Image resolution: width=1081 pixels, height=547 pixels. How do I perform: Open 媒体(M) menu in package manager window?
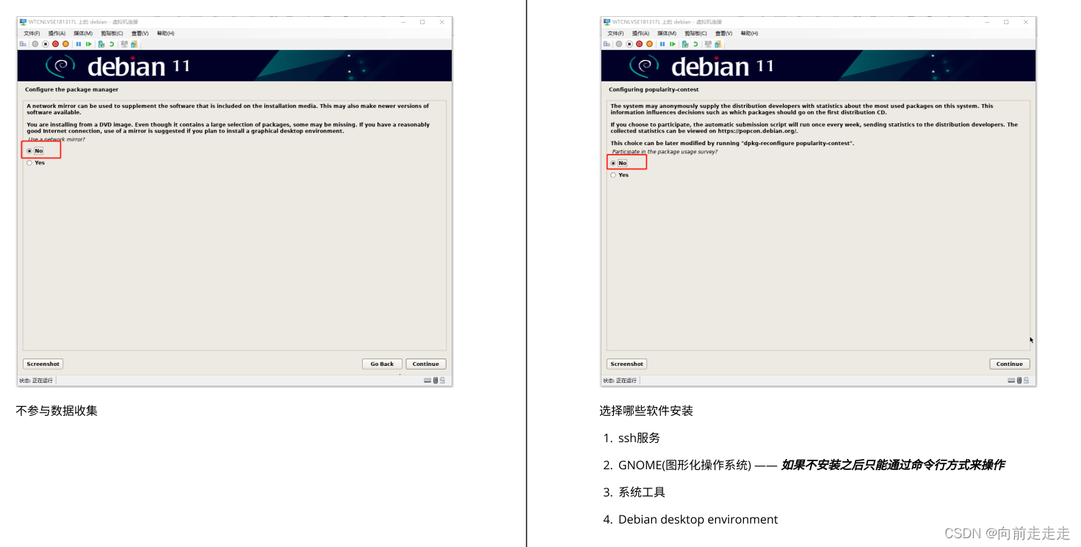(83, 33)
